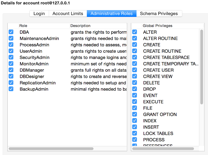Select the ALTER ROUTINE privilege label

click(160, 38)
